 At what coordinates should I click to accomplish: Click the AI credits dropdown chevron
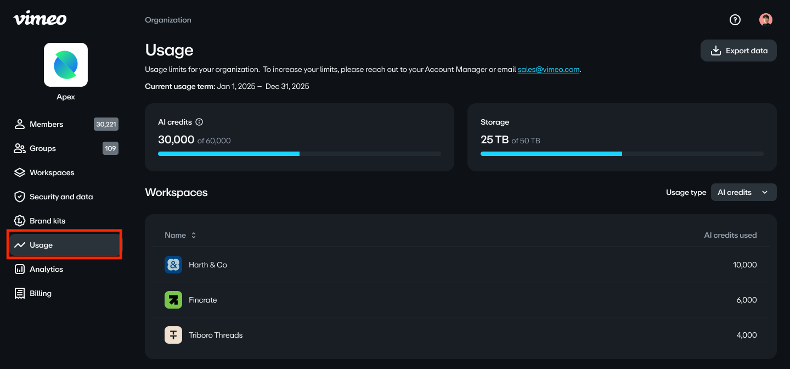pos(765,192)
